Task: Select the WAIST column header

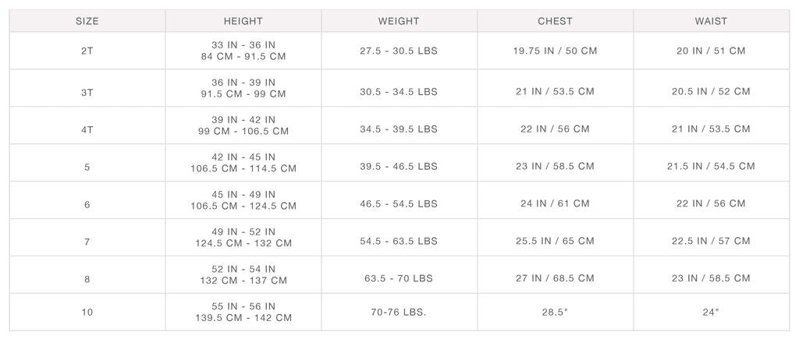Action: (x=710, y=21)
